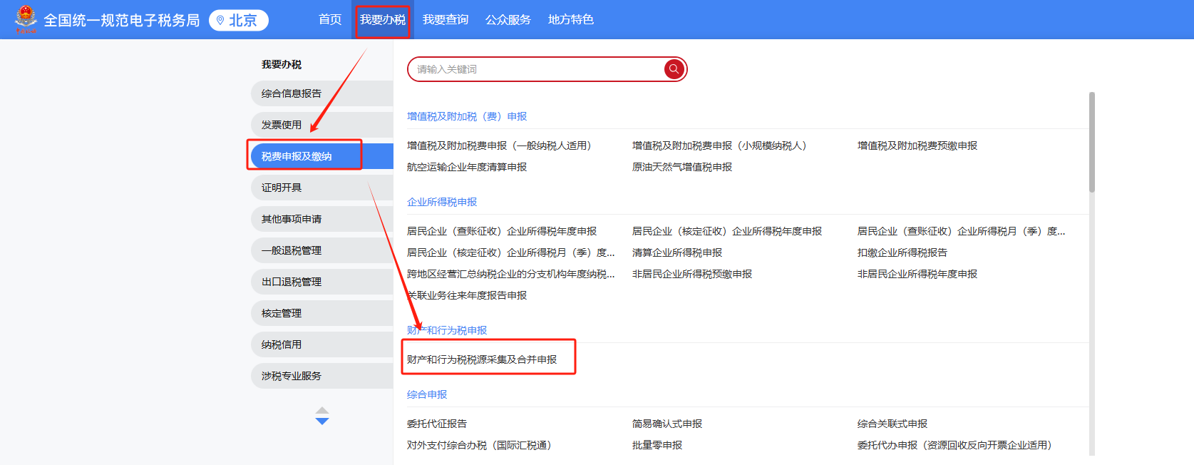
Task: Select 证明开具 in sidebar
Action: 322,188
